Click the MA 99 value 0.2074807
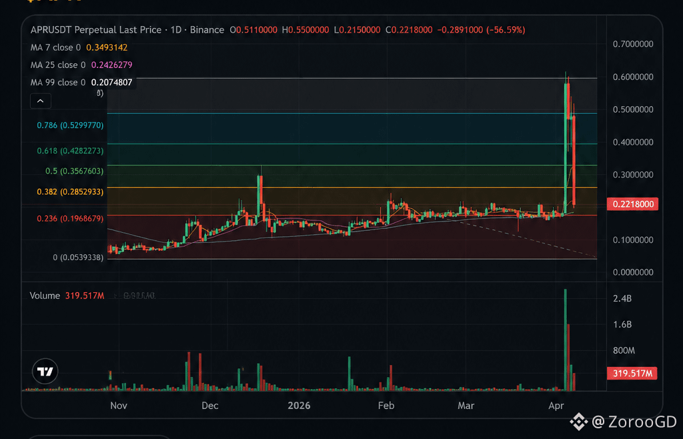Viewport: 683px width, 439px height. (111, 82)
